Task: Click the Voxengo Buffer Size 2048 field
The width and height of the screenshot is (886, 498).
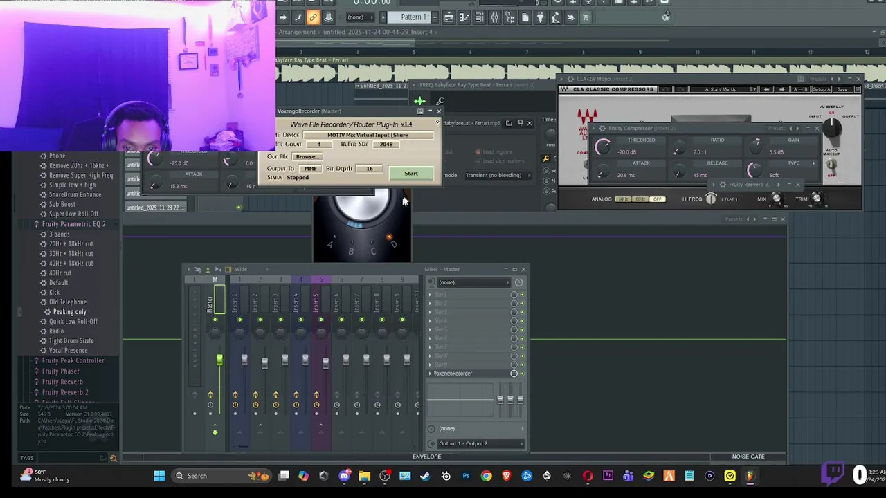Action: (x=386, y=145)
